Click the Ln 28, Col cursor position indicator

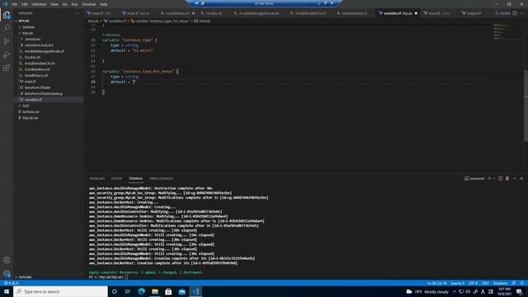(436, 283)
